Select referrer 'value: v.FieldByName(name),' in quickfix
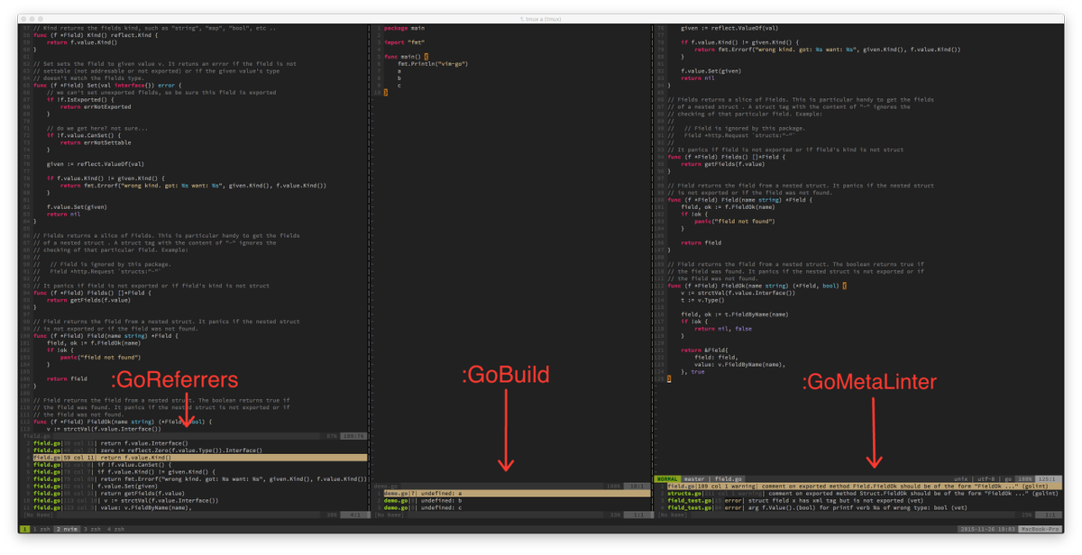Viewport: 1082px width, 555px height. [x=147, y=508]
